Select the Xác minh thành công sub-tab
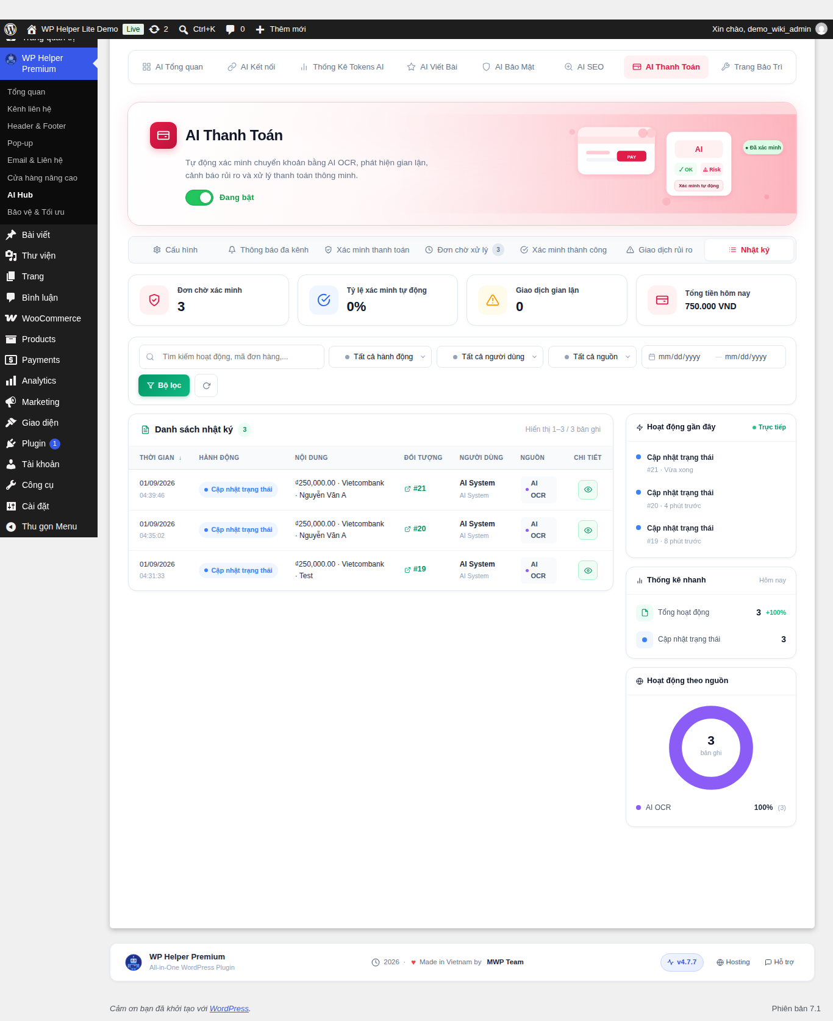The image size is (833, 1021). click(x=563, y=250)
